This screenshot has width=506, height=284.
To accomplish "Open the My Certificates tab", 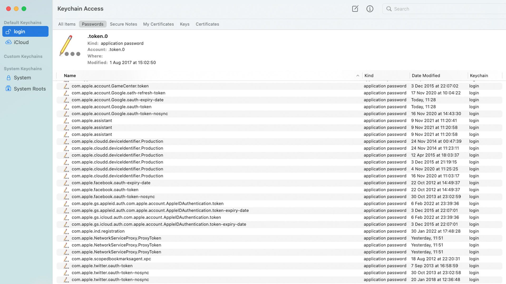I will click(158, 24).
